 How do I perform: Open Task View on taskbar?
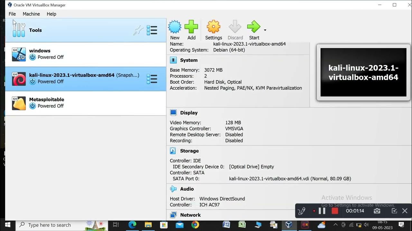coord(116,225)
